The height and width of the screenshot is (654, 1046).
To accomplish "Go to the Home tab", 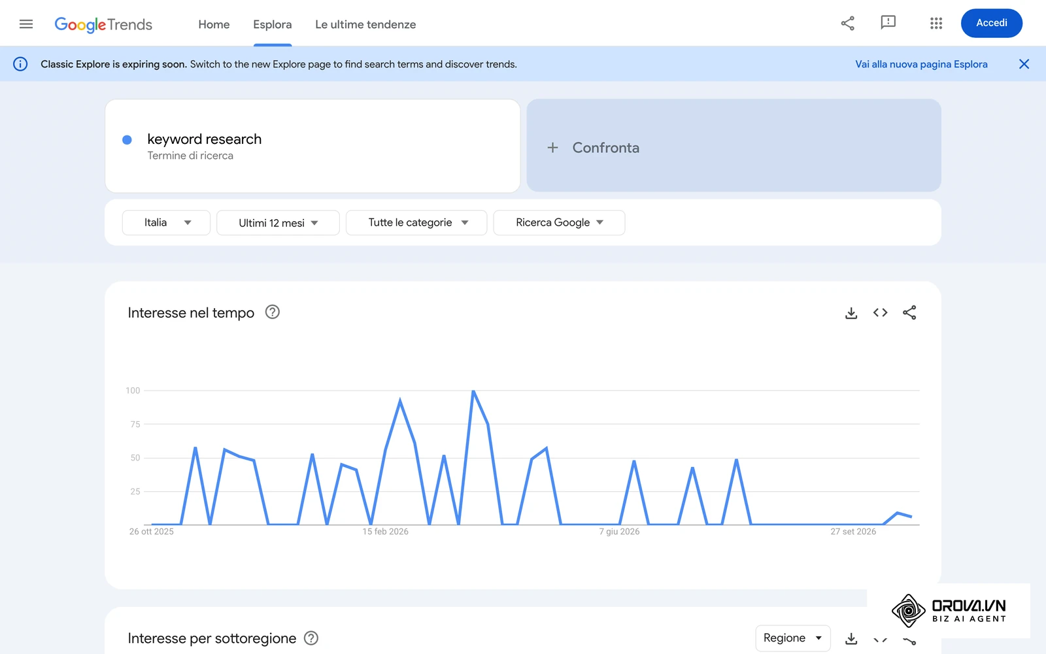I will point(214,24).
